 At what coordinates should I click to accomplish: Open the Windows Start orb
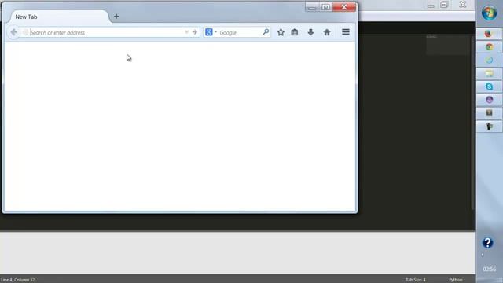click(489, 13)
